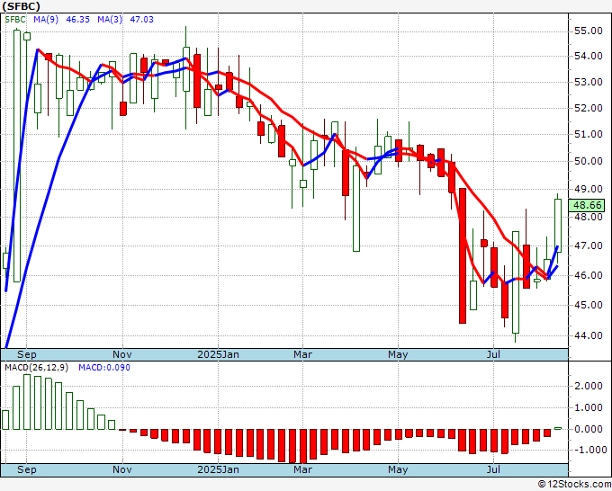Image resolution: width=612 pixels, height=491 pixels.
Task: Click May on the price chart time axis
Action: tap(398, 354)
